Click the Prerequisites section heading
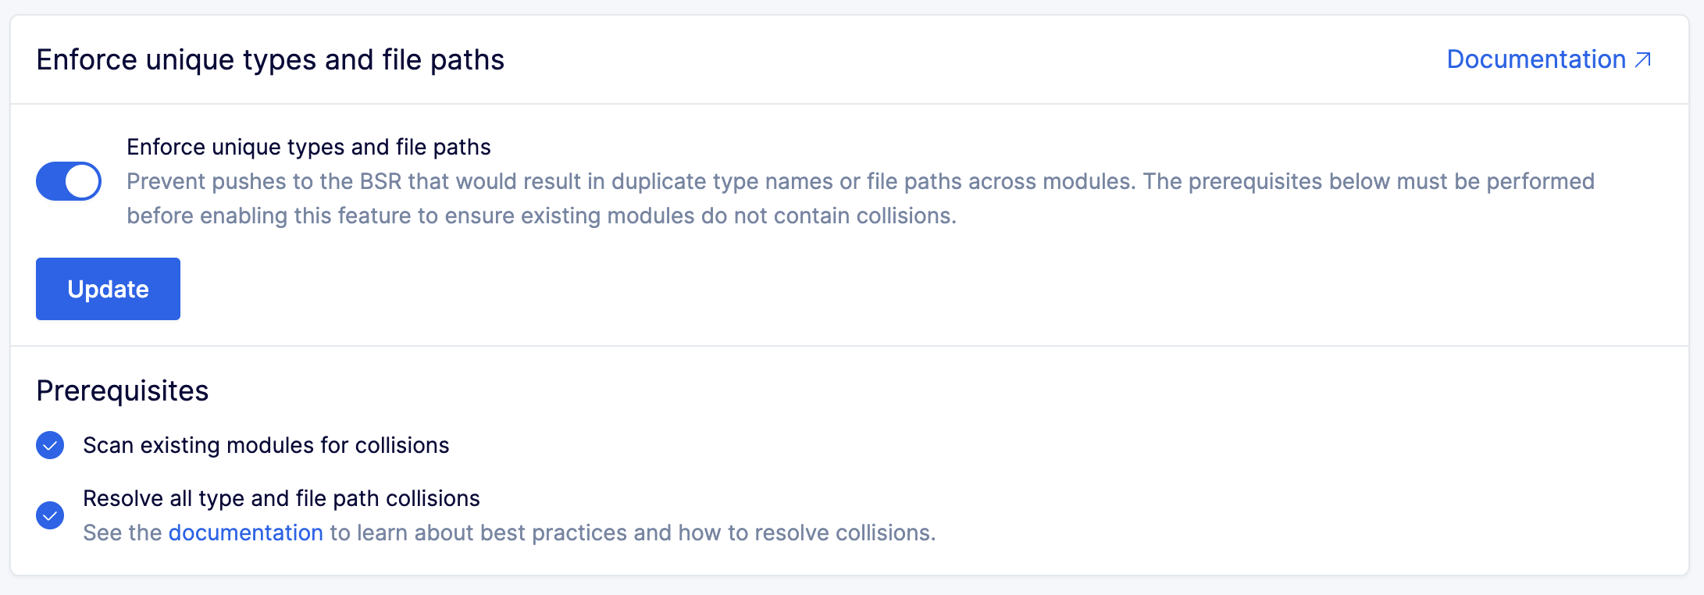 (x=123, y=390)
